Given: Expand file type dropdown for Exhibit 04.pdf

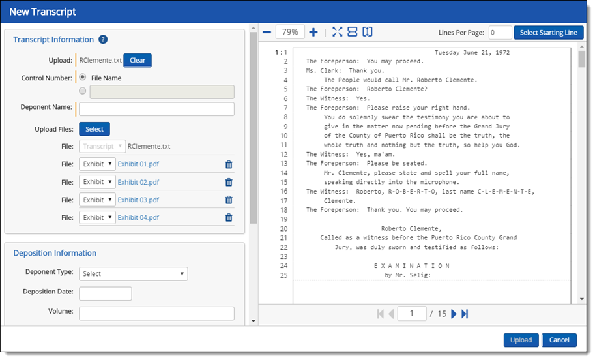Looking at the screenshot, I should point(97,217).
